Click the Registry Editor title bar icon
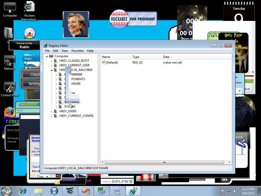Viewport: 261px width, 196px height. 45,46
